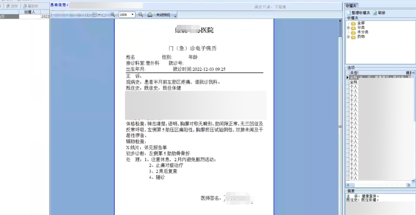Click the zoom out magnifier icon

point(141,15)
